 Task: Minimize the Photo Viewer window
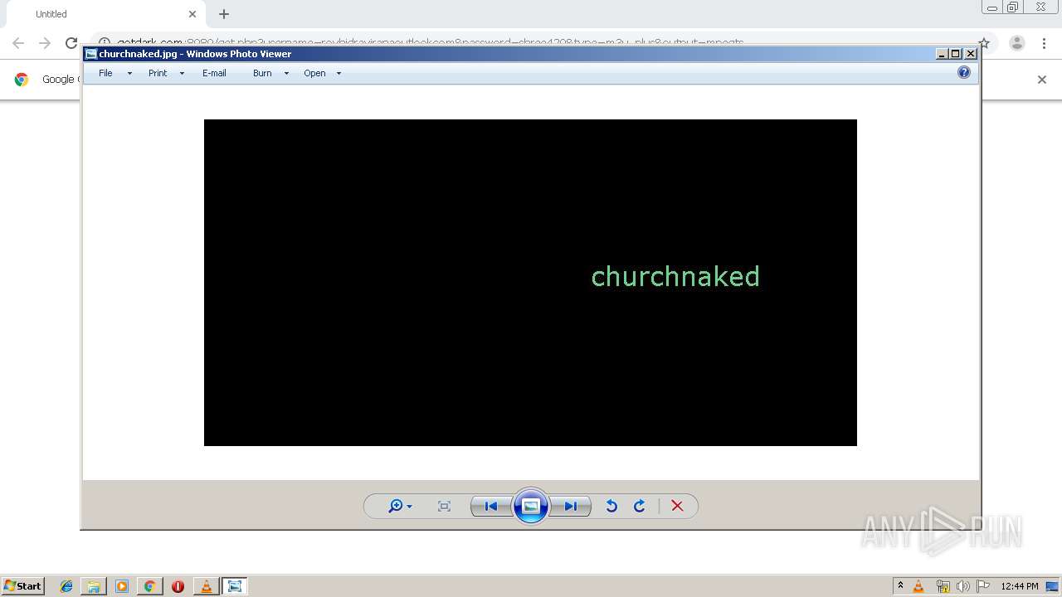click(x=942, y=54)
